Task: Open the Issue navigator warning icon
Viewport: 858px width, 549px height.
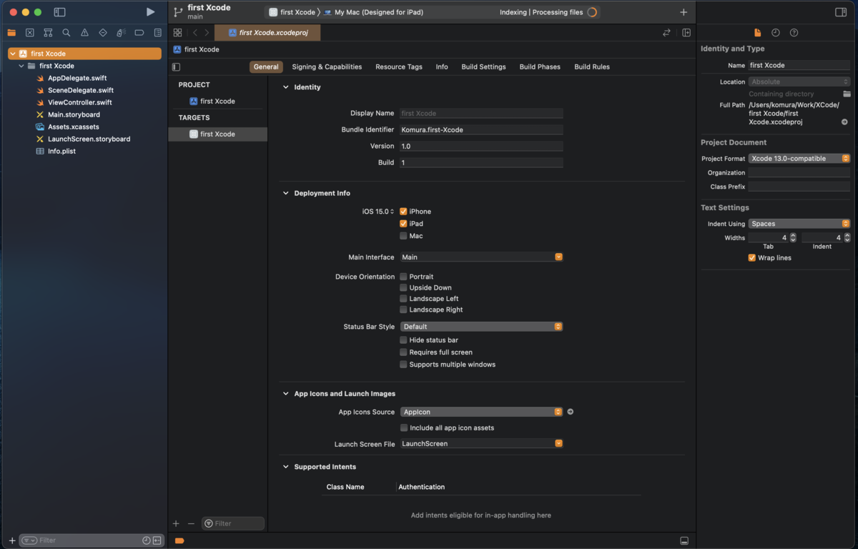Action: tap(84, 33)
